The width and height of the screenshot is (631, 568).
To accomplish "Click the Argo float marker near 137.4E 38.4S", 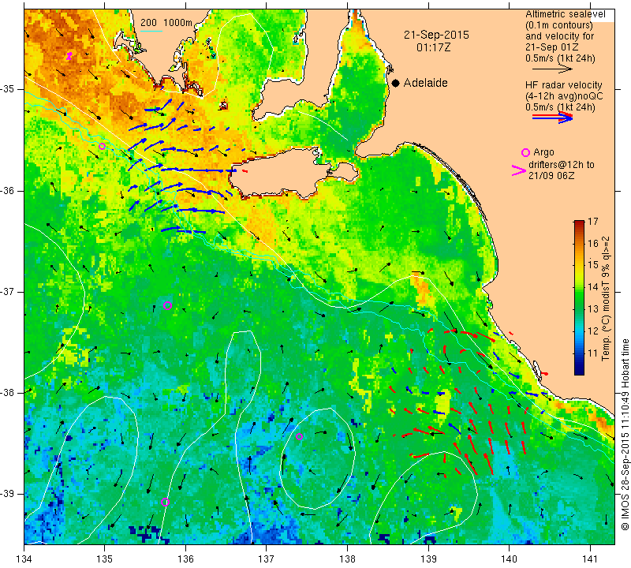I will click(x=299, y=436).
